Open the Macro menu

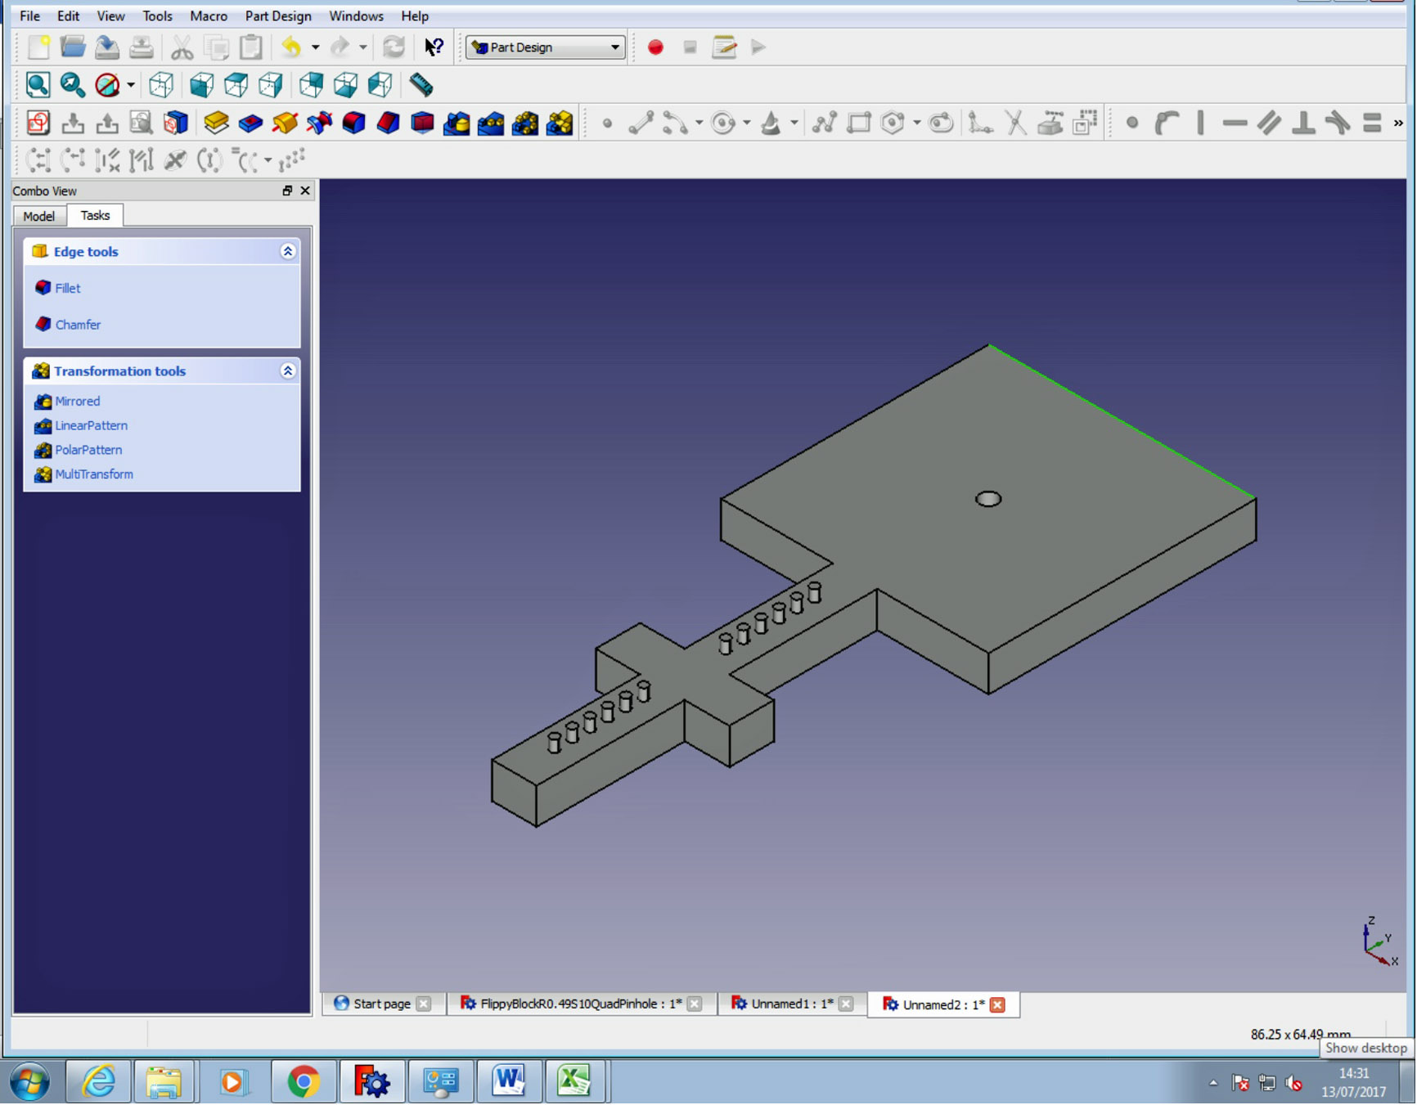[x=209, y=16]
